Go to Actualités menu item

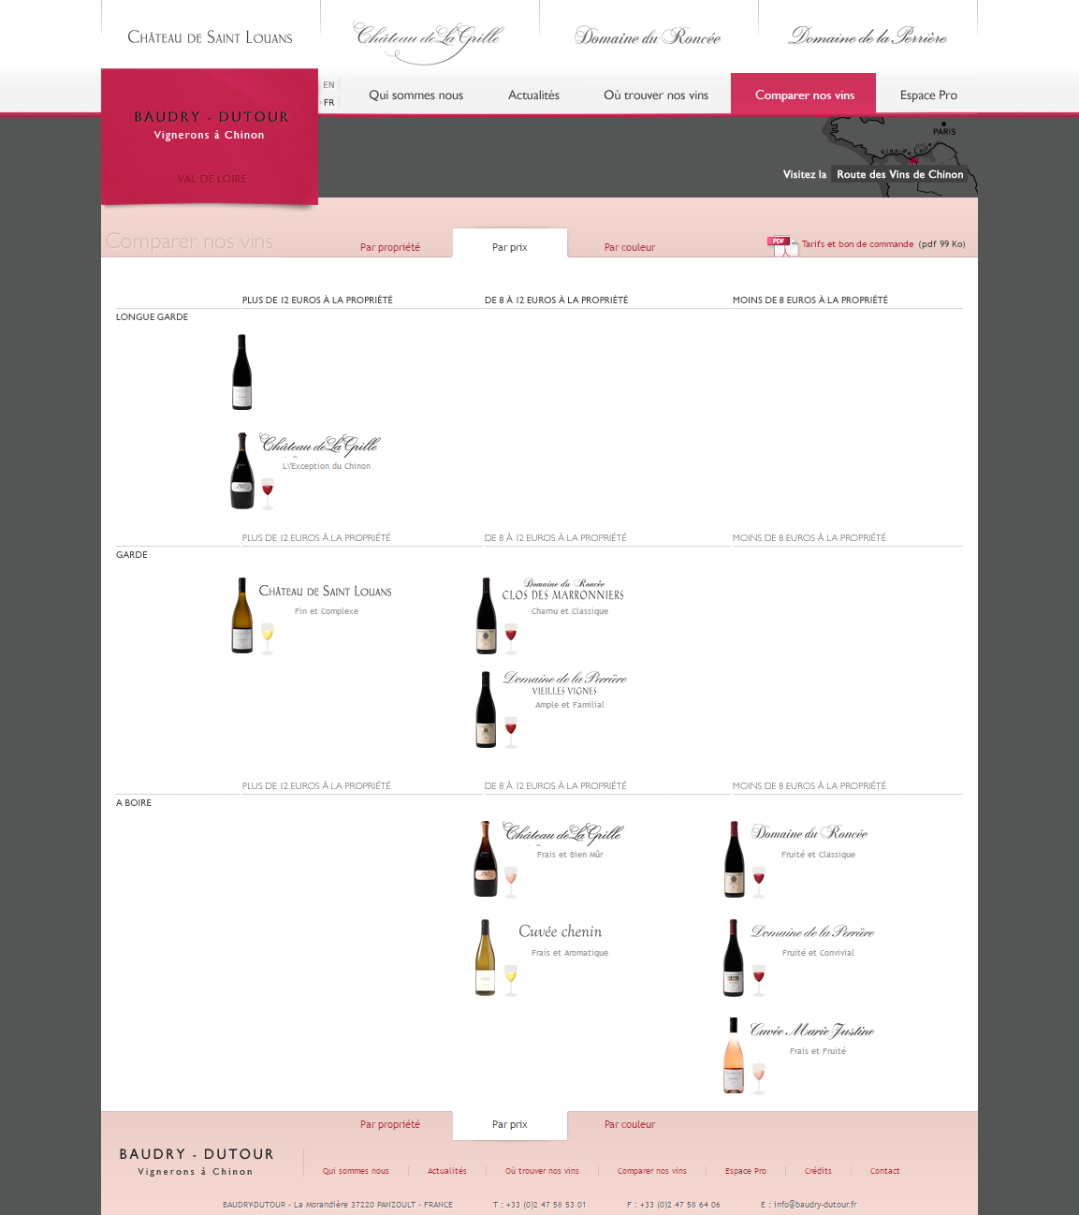point(533,95)
